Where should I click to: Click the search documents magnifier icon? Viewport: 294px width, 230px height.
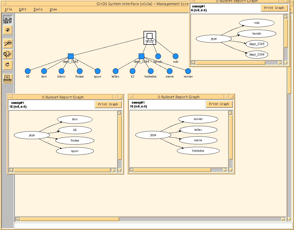[x=7, y=54]
